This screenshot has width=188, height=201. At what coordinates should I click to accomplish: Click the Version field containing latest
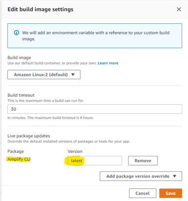94,161
